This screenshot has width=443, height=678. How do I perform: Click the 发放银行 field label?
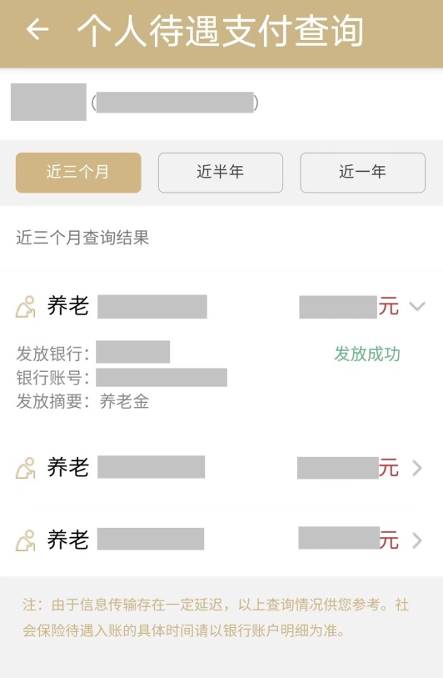coord(52,354)
